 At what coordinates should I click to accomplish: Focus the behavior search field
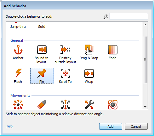pyautogui.click(x=129, y=16)
